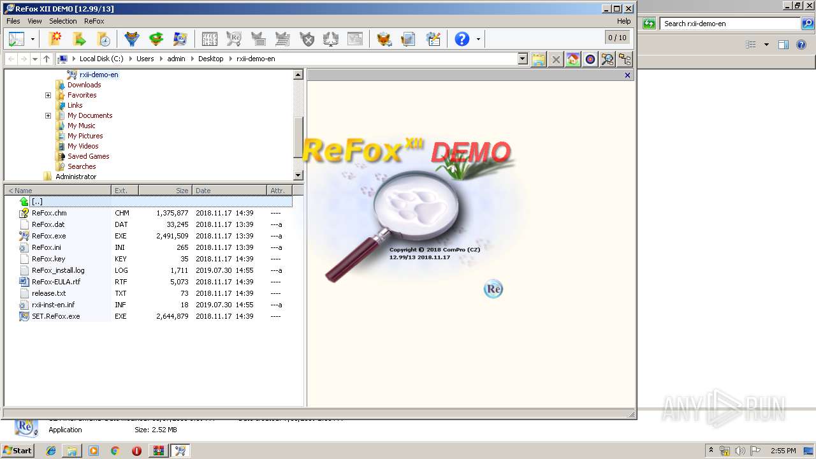Screen dimensions: 816x459
Task: Toggle the preview pane in Explorer window
Action: click(x=783, y=45)
